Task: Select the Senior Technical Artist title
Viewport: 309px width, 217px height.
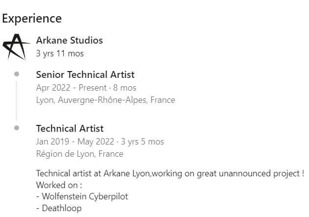Action: tap(85, 75)
